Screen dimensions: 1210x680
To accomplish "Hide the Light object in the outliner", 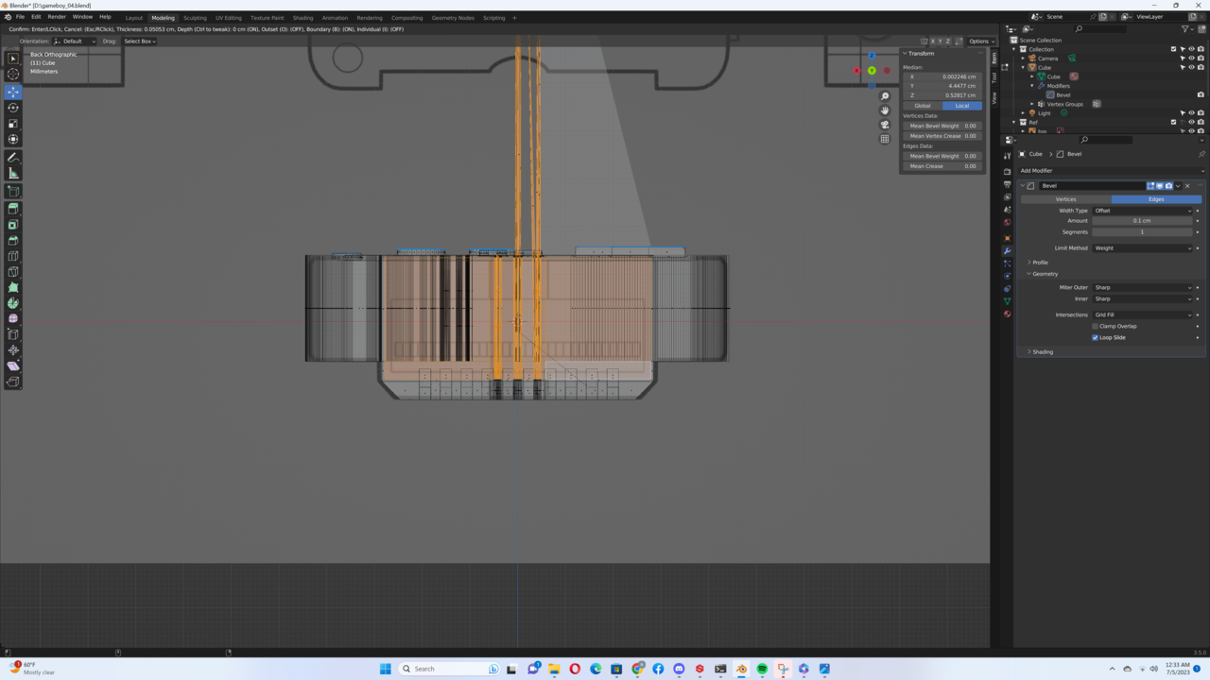I will pos(1191,113).
